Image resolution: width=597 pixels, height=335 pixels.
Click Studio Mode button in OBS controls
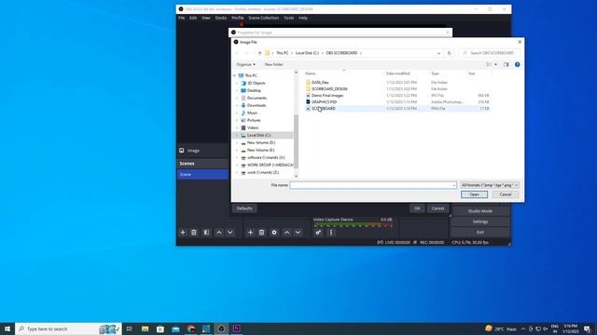pos(480,211)
